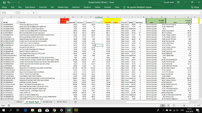Click the Paylaş share button
This screenshot has width=202, height=113.
pos(195,7)
